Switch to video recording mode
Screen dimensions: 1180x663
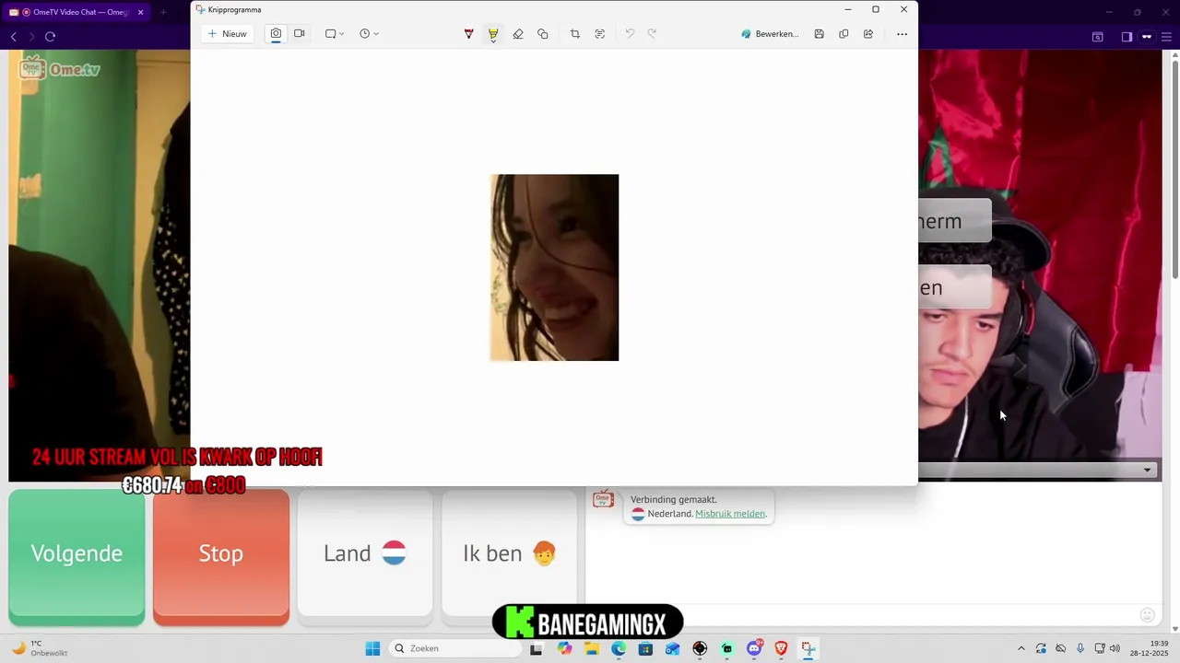300,34
